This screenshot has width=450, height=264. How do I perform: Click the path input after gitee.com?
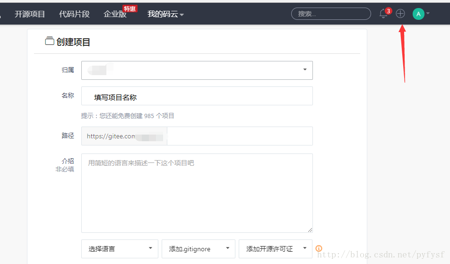[x=240, y=136]
